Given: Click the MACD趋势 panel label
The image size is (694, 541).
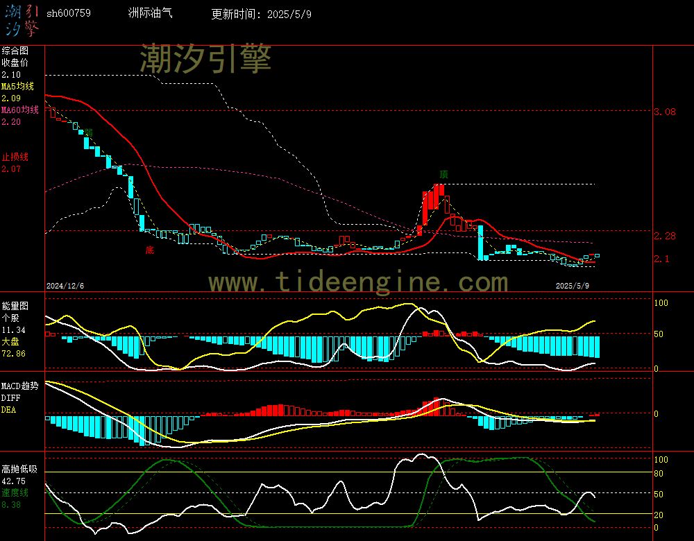Looking at the screenshot, I should point(20,386).
